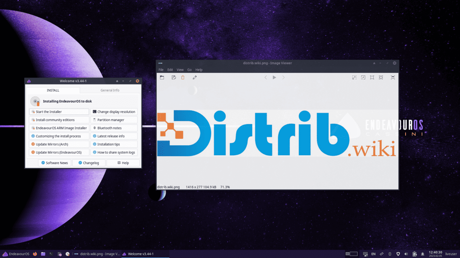Click the notification bell tray icon
The width and height of the screenshot is (460, 258).
[x=422, y=254]
